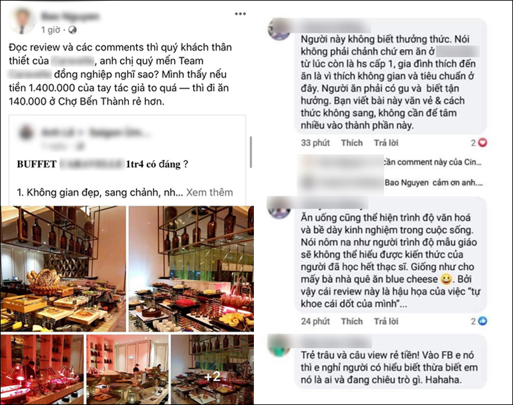
Task: Click the globe public privacy icon
Action: click(x=72, y=30)
